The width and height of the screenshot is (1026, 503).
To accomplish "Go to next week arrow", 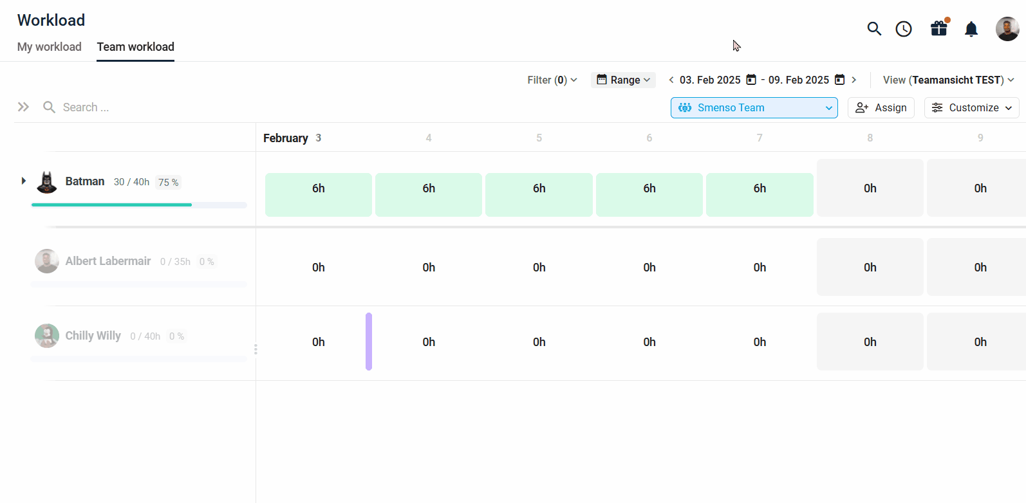I will point(854,80).
